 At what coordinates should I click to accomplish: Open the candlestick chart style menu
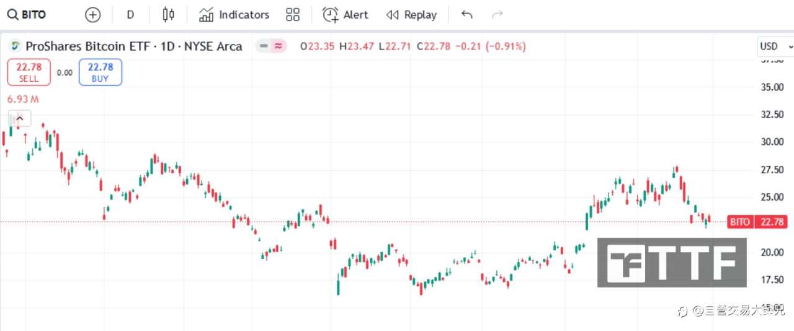[x=168, y=15]
